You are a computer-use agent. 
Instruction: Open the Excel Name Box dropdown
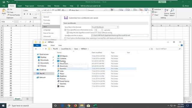13,22
